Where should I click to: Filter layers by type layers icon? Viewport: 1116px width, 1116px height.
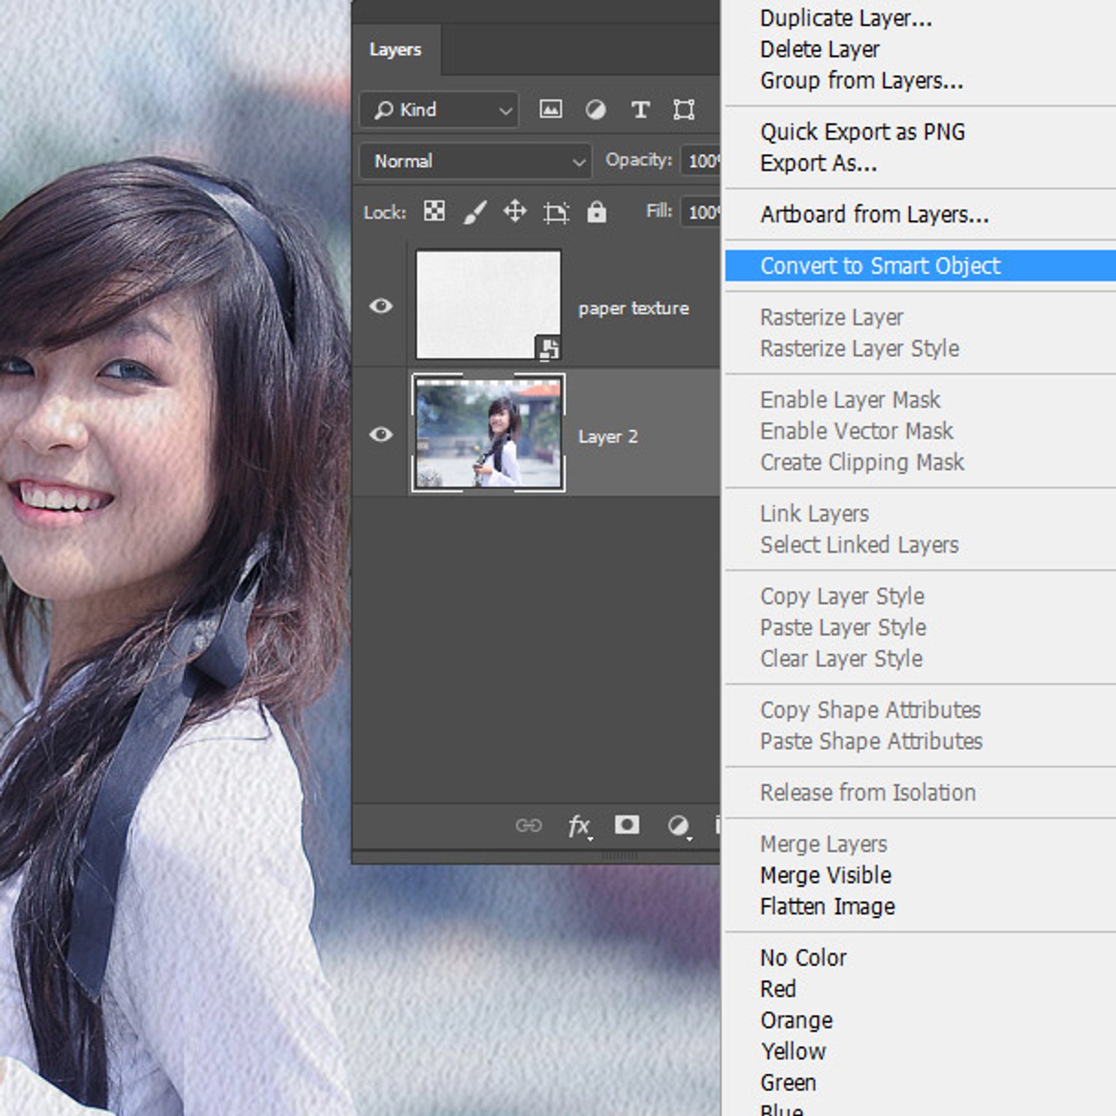[x=640, y=110]
